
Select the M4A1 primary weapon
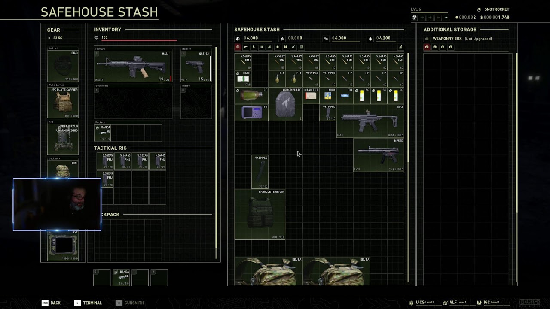[133, 67]
